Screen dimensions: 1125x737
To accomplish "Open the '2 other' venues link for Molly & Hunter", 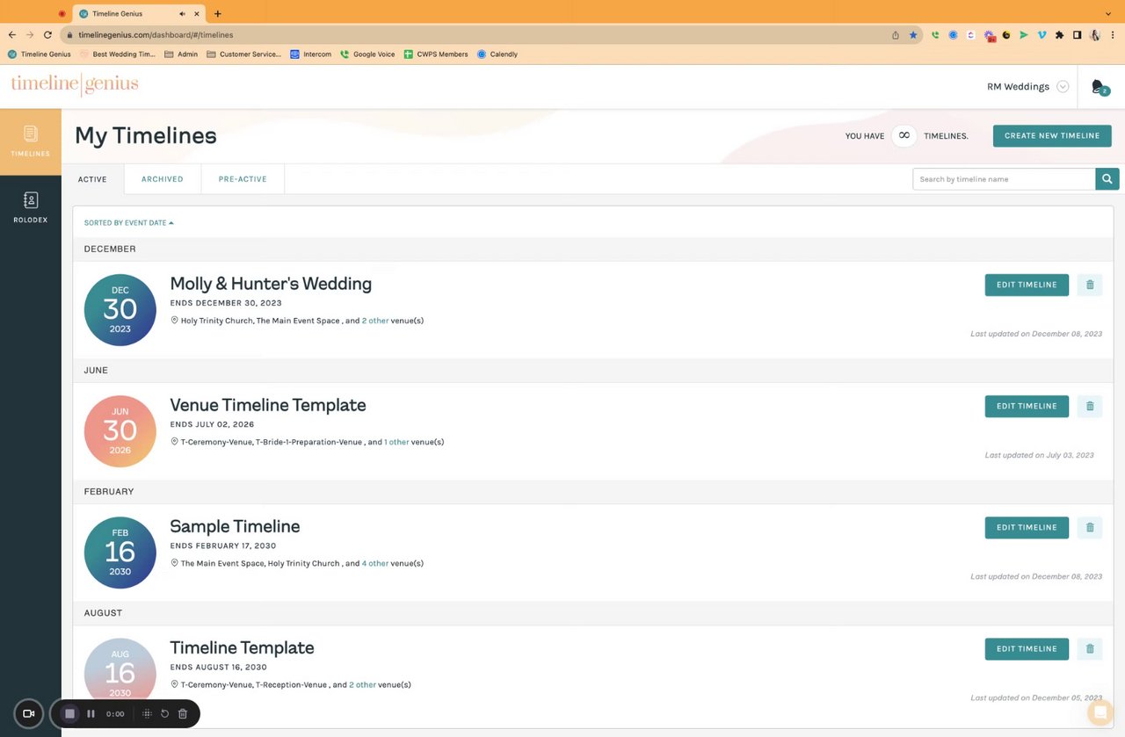I will (375, 321).
